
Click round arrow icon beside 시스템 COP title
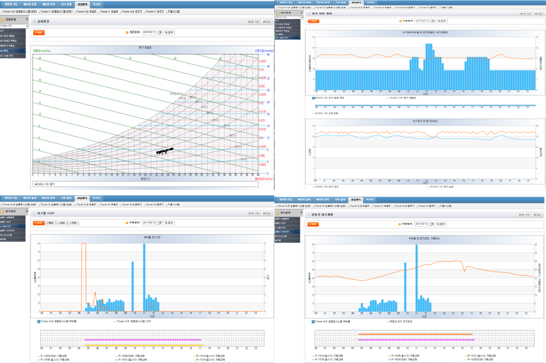click(33, 214)
